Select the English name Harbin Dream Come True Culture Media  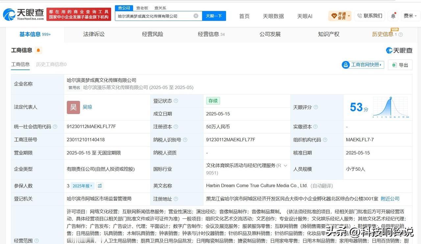pos(257,186)
